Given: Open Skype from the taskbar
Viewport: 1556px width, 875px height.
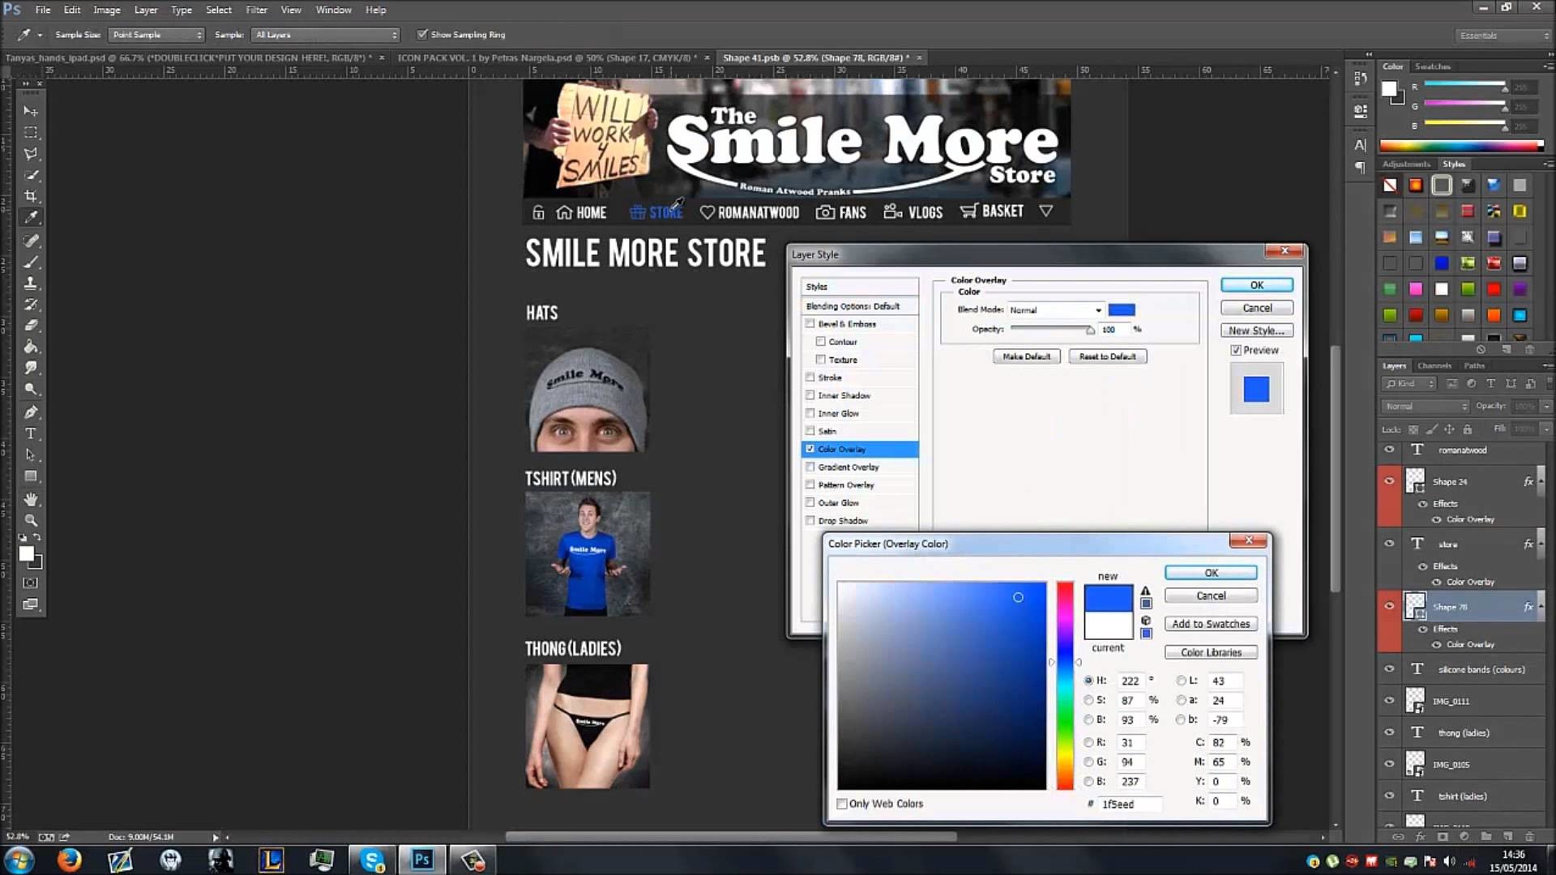Looking at the screenshot, I should pos(372,860).
